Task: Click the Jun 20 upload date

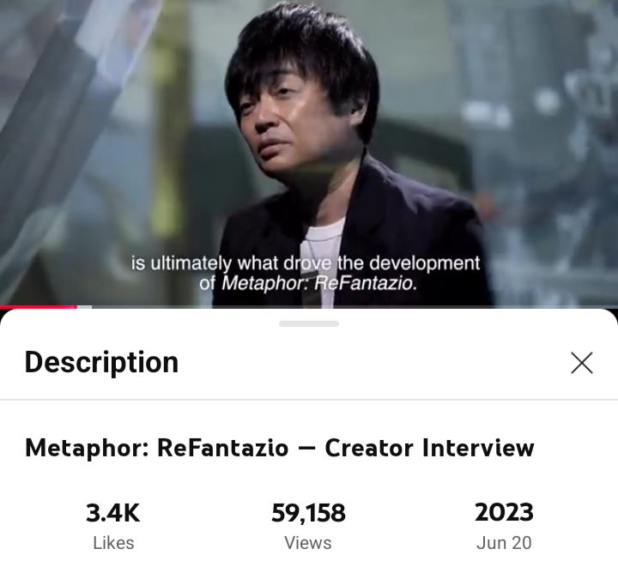Action: 504,543
